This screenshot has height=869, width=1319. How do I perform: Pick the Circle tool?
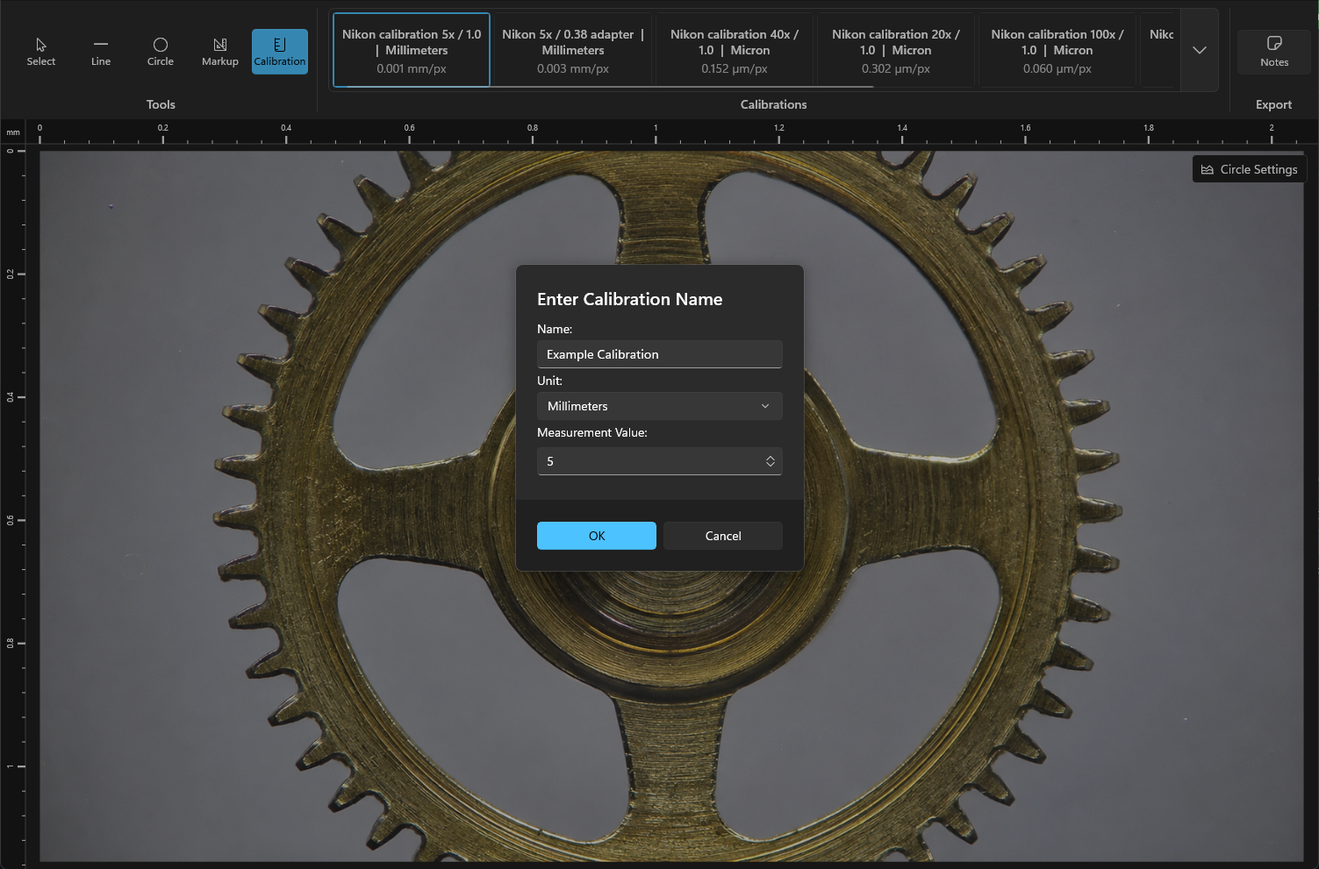(x=161, y=52)
